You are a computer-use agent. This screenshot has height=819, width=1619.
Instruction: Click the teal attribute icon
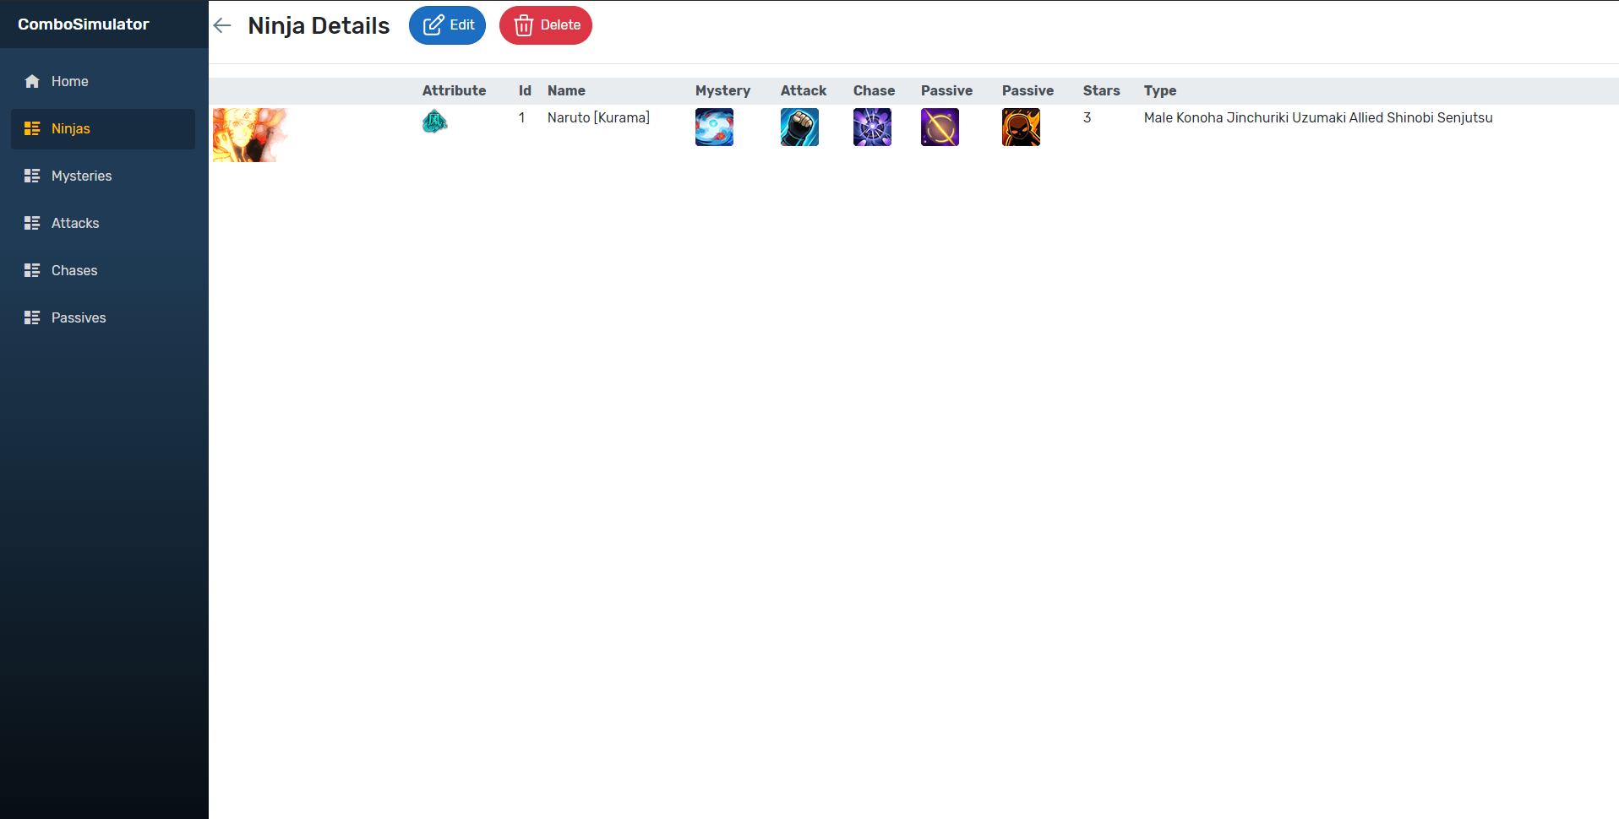click(x=434, y=122)
